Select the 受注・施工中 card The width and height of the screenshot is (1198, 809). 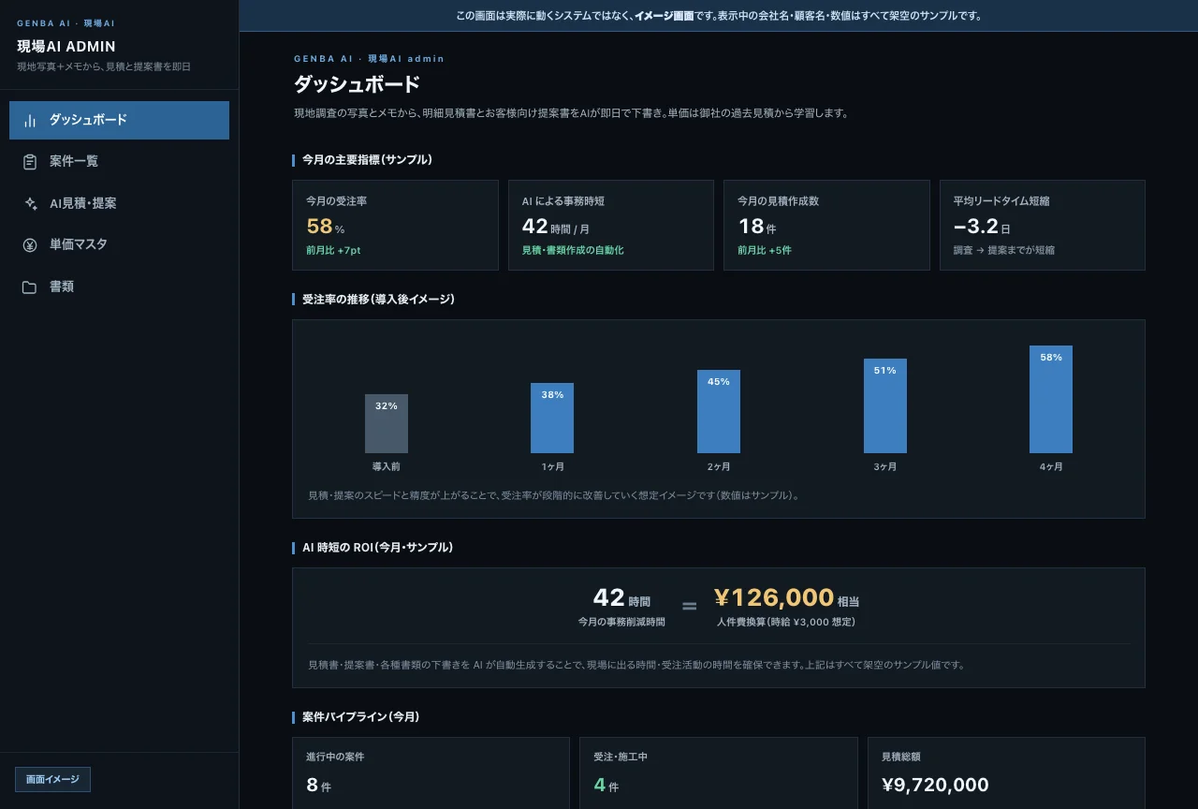tap(719, 772)
